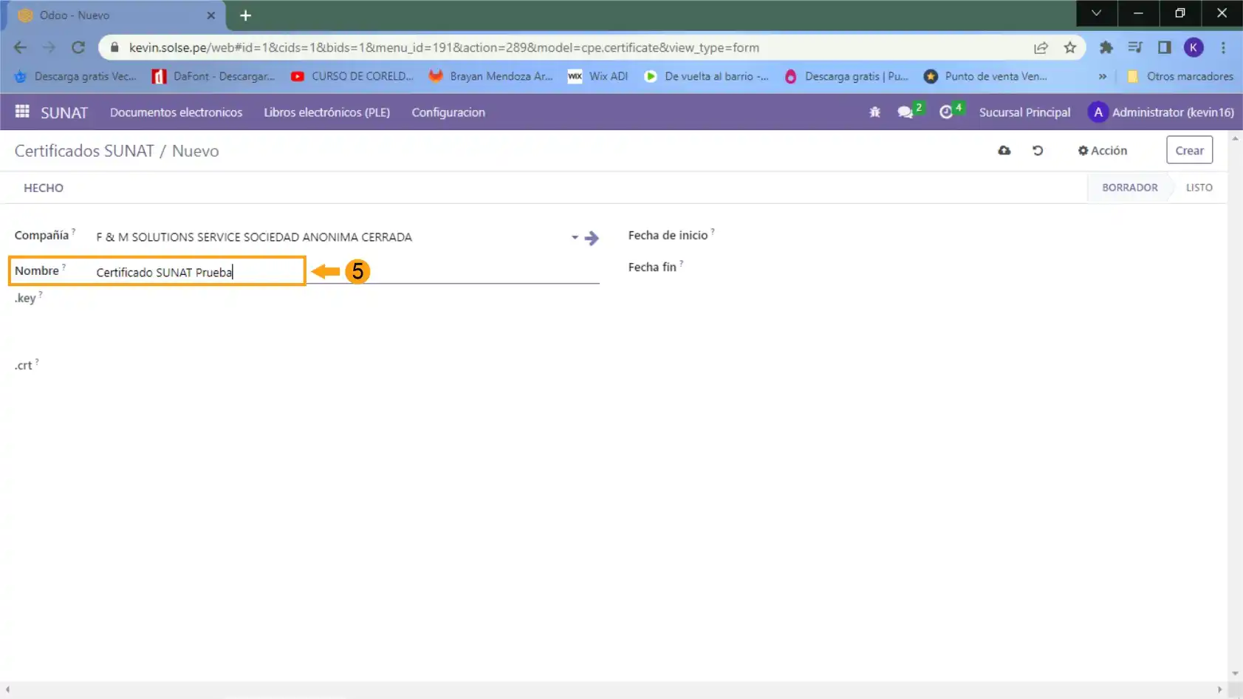Open the conversations messages icon
The width and height of the screenshot is (1243, 699).
pos(905,112)
